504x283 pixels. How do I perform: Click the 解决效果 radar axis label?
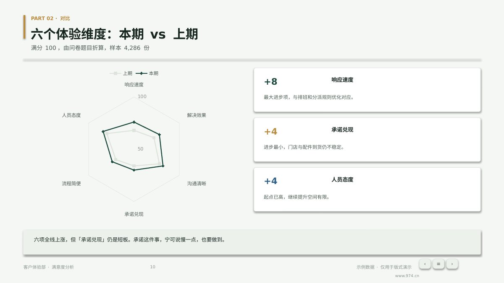click(197, 115)
